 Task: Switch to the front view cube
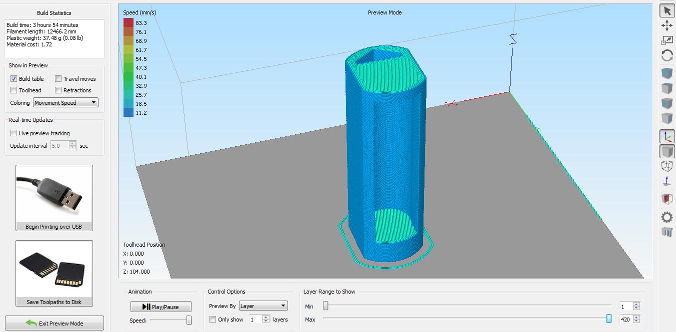tap(667, 104)
